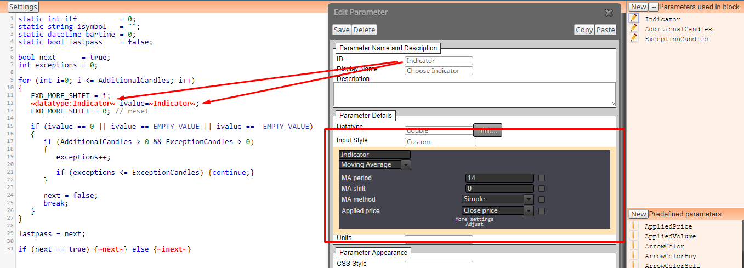Click the Indicator name field in dark panel
Screen dimensions: 744x268
click(374, 155)
